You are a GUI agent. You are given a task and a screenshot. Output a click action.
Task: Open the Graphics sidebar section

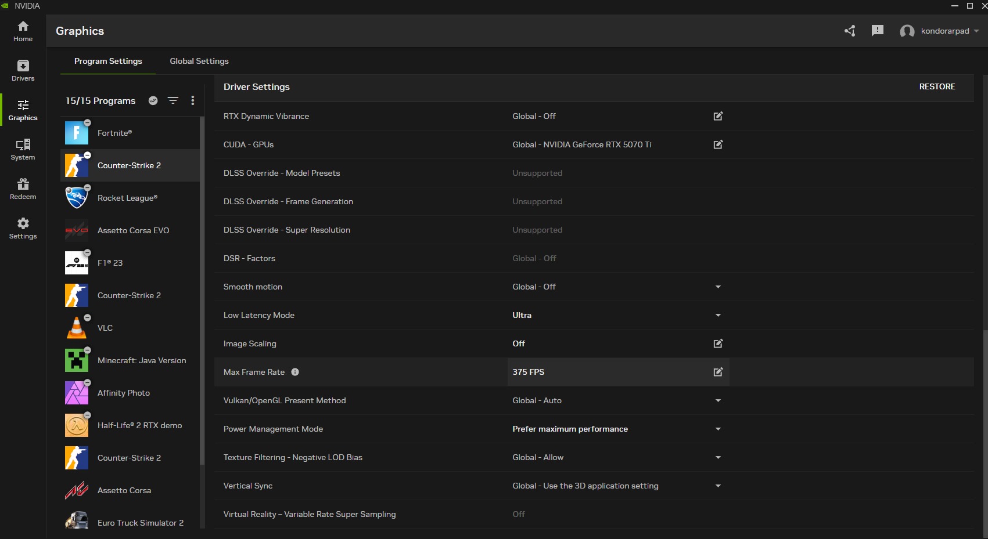click(23, 110)
